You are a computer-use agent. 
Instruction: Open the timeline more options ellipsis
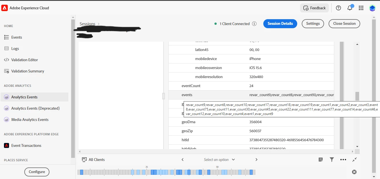(x=343, y=160)
